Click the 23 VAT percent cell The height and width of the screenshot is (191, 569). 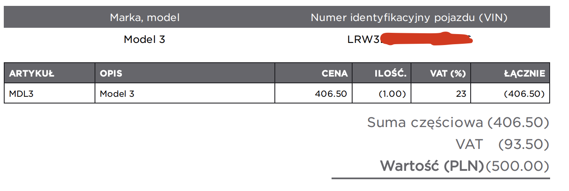click(x=441, y=93)
